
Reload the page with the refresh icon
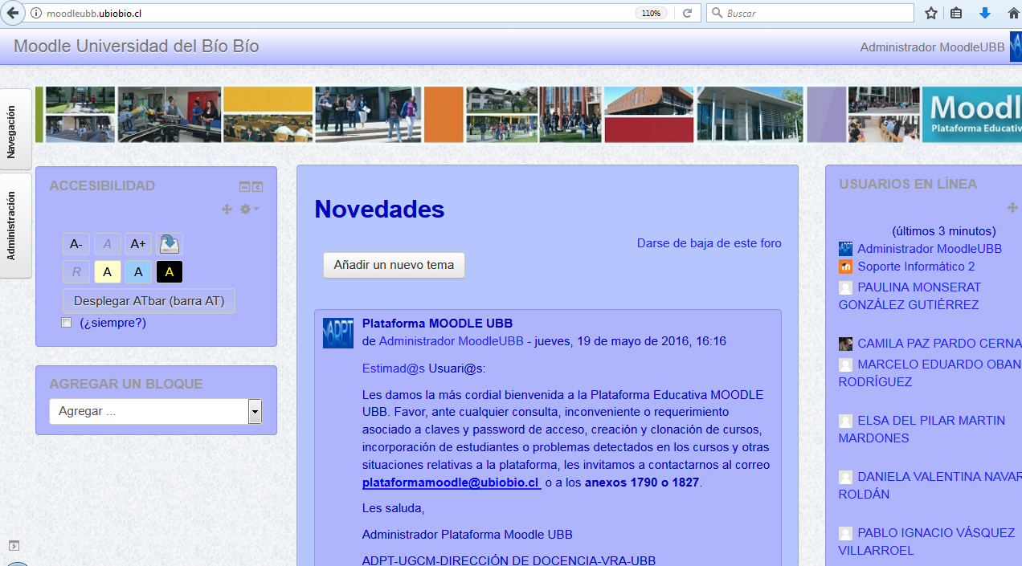[x=687, y=14]
